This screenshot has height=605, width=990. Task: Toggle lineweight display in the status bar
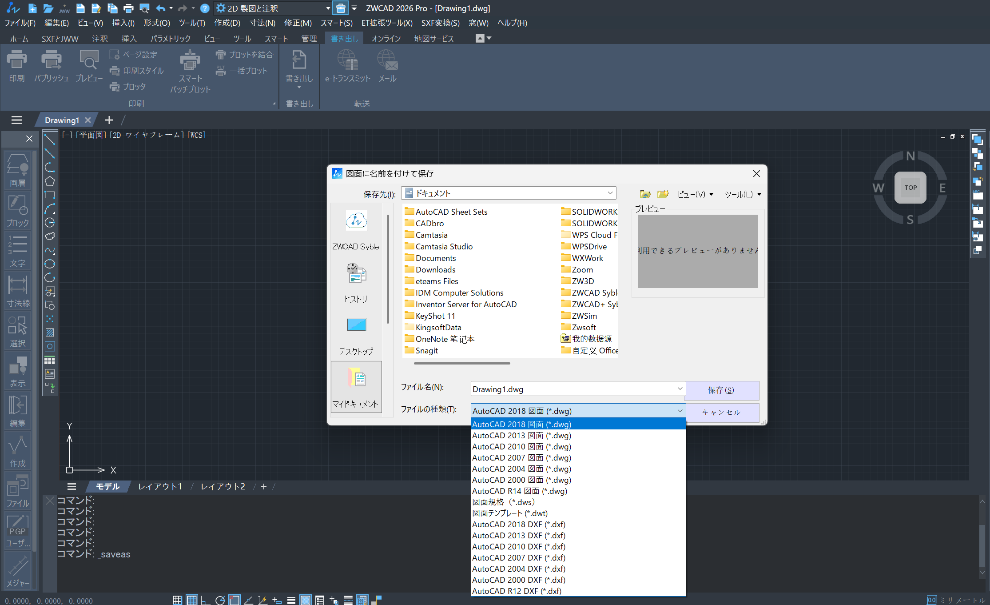[x=291, y=600]
